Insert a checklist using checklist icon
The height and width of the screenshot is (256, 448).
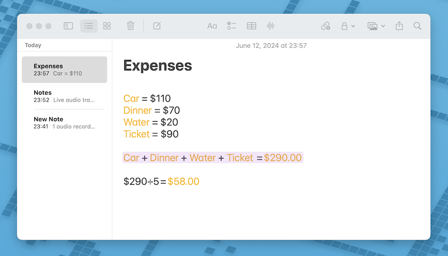tap(232, 26)
